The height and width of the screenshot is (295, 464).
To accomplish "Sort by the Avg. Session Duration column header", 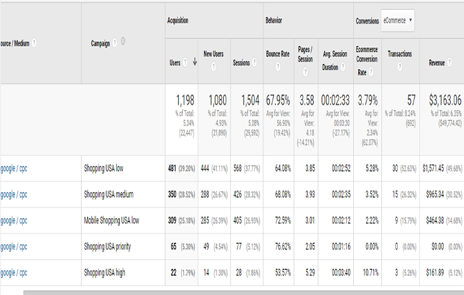I will [335, 58].
